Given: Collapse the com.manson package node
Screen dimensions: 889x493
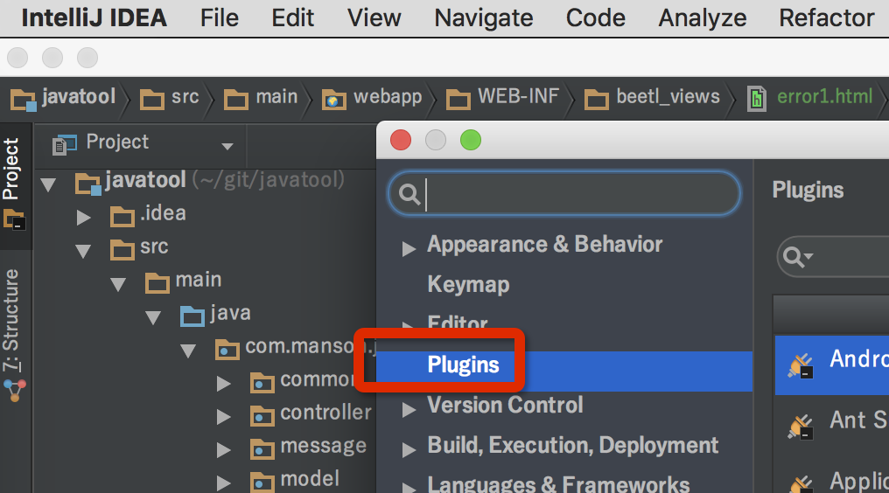Looking at the screenshot, I should coord(188,351).
